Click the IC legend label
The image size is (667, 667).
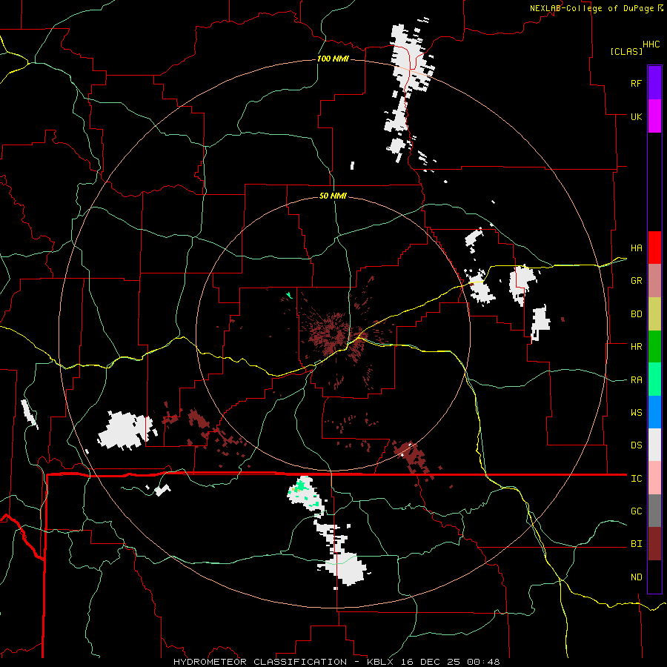tap(636, 479)
